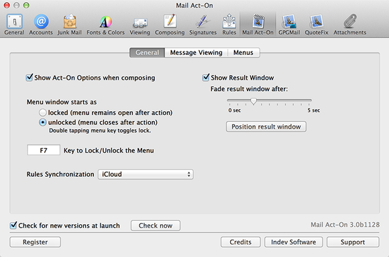
Task: Click the Check now button
Action: (x=156, y=226)
